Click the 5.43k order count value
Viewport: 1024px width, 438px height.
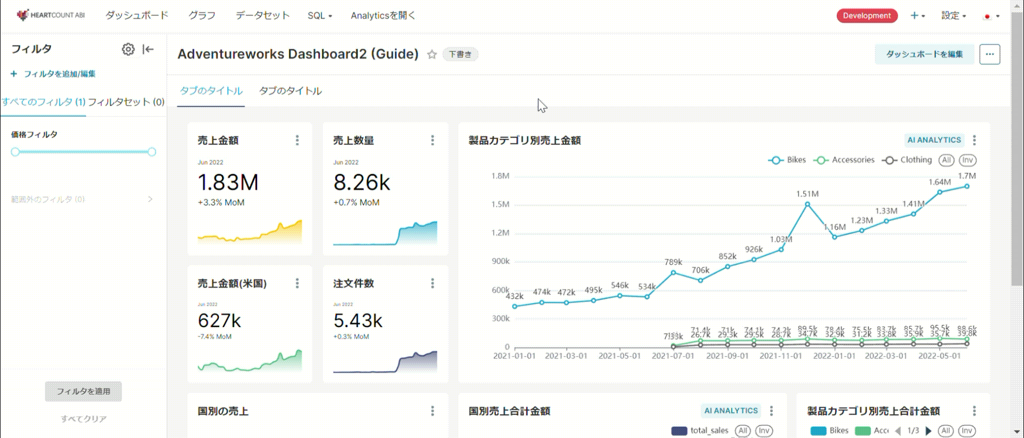coord(358,321)
